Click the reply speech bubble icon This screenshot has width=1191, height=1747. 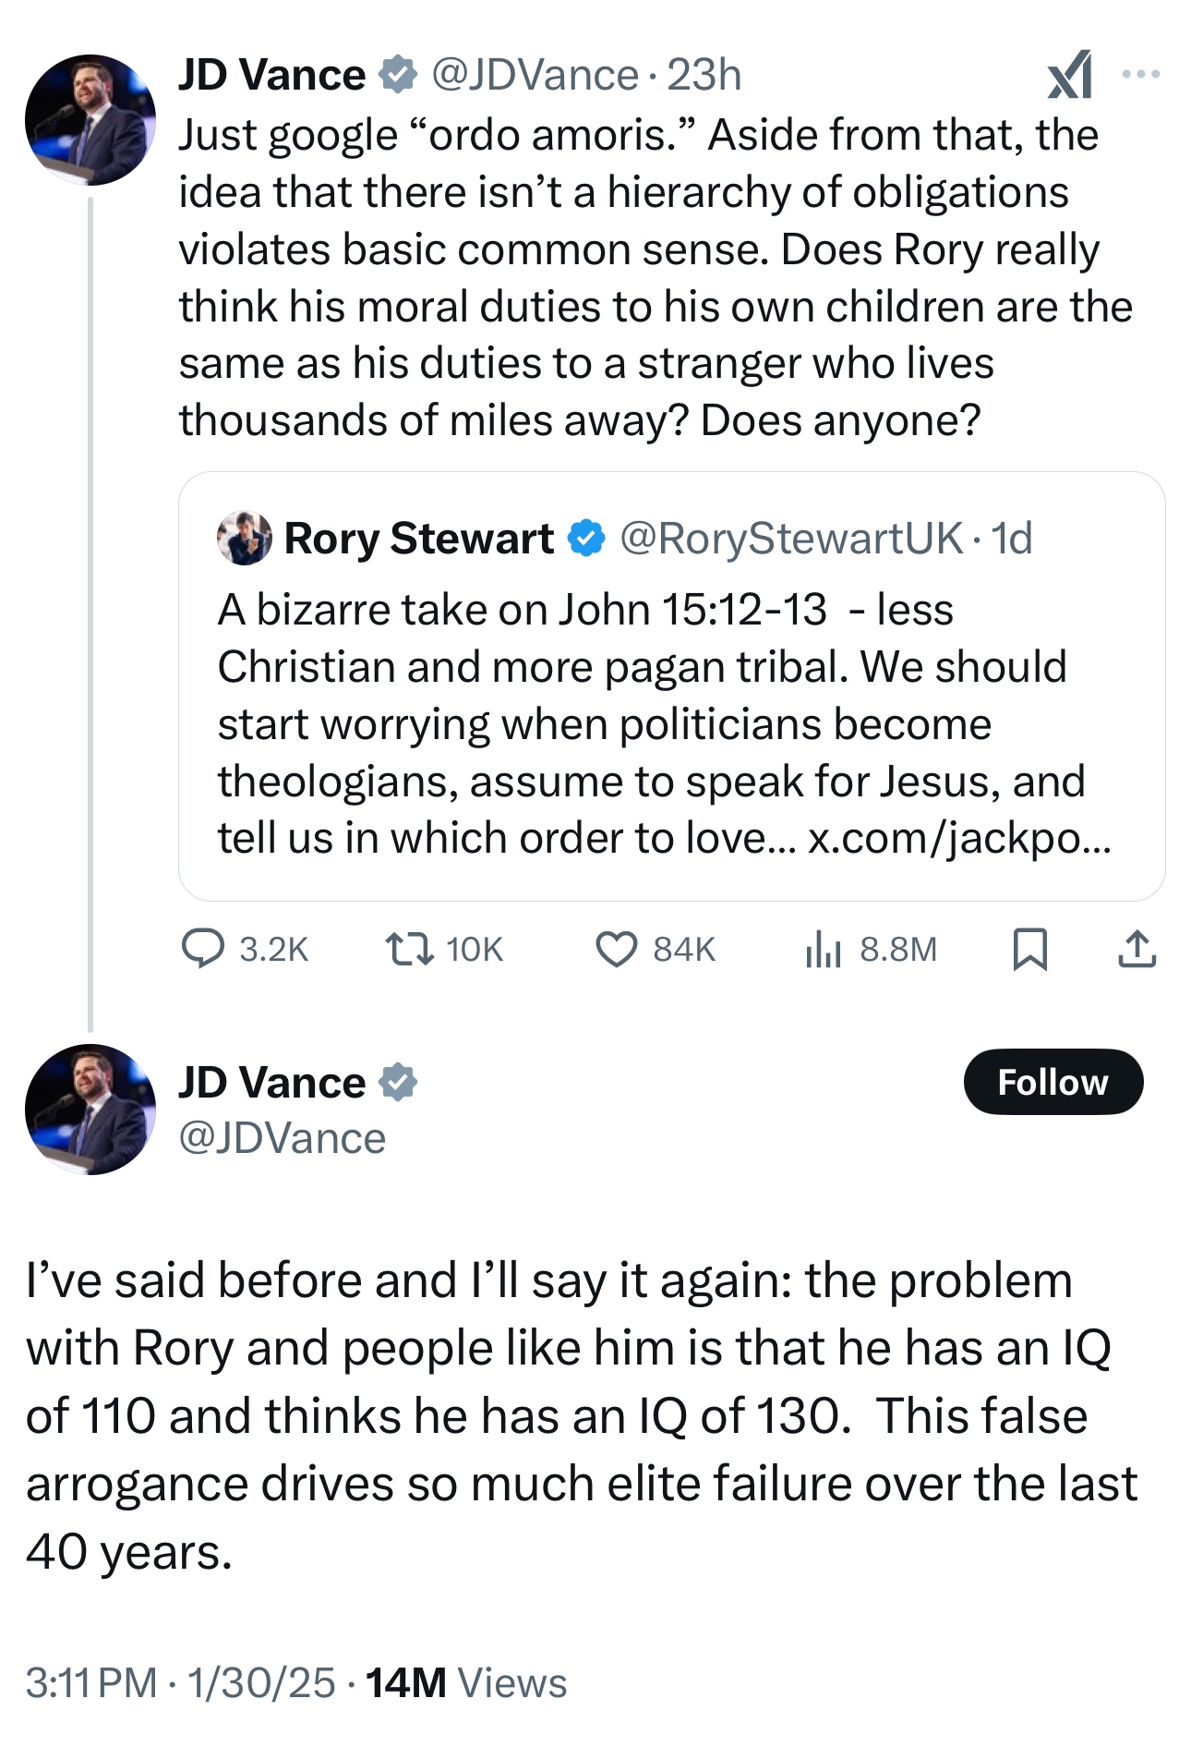click(202, 949)
